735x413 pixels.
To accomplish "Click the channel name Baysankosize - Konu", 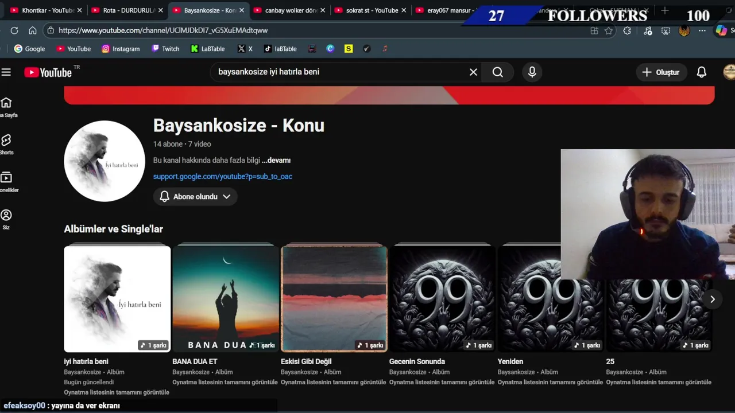I will point(239,126).
